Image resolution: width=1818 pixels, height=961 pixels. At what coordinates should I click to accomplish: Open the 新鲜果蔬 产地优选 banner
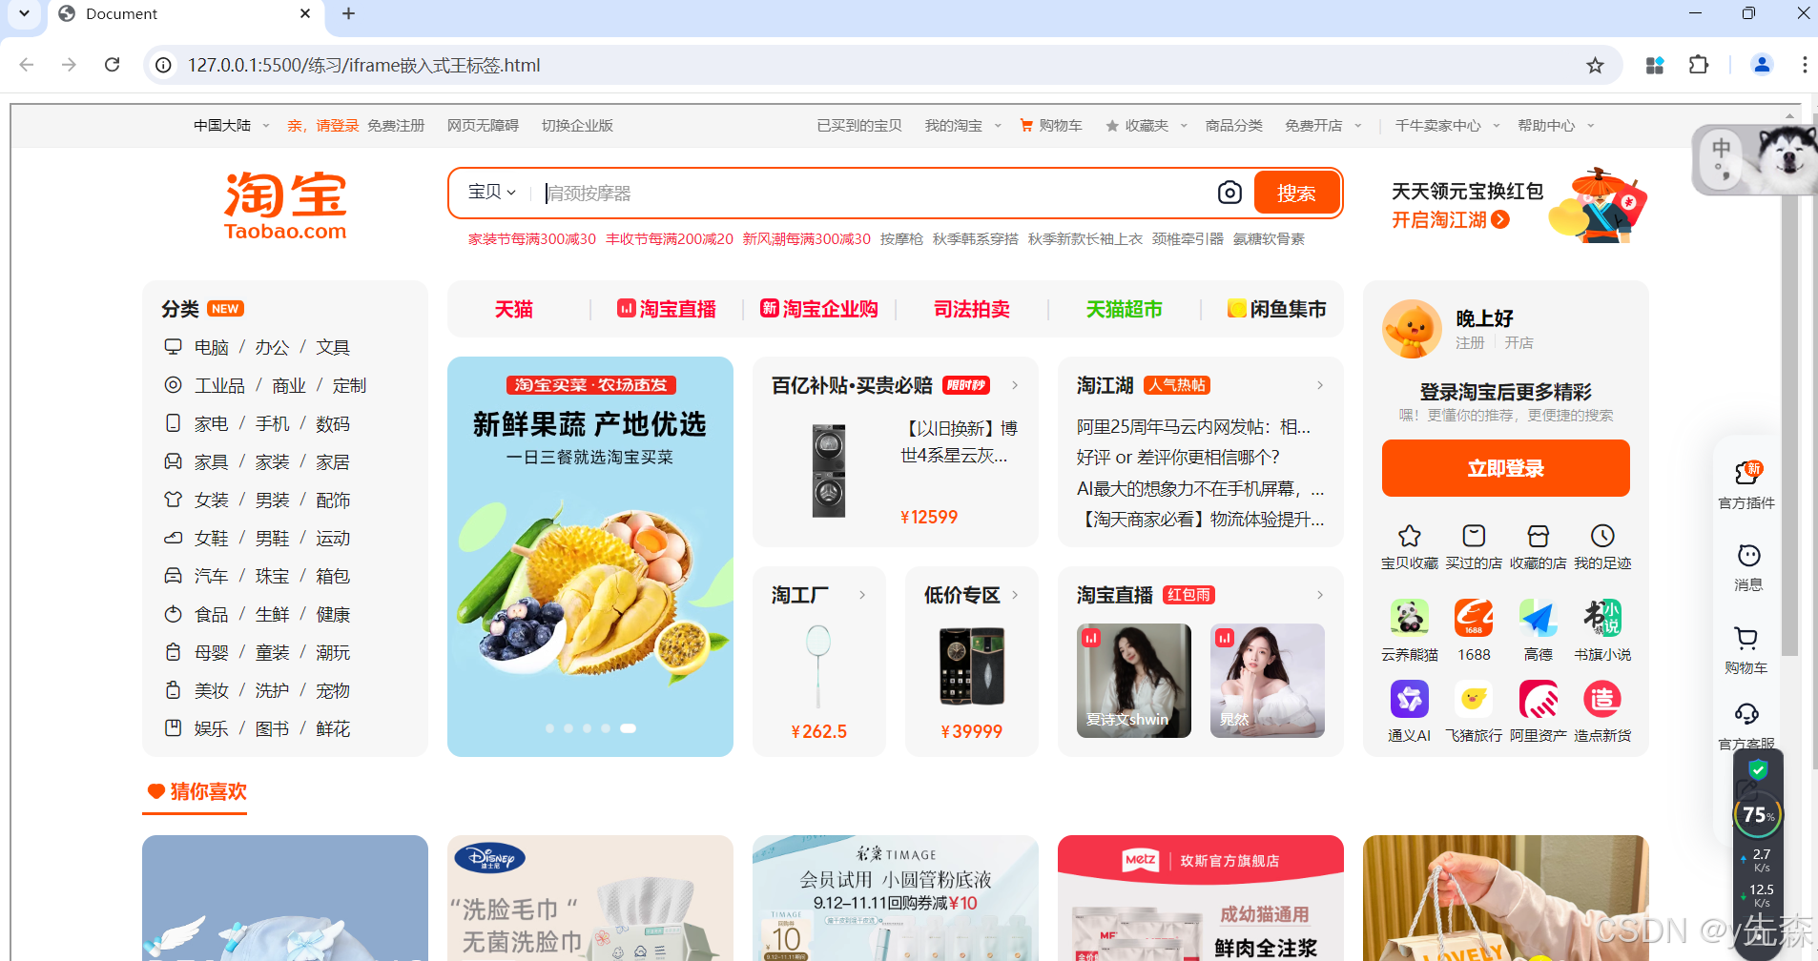coord(590,557)
